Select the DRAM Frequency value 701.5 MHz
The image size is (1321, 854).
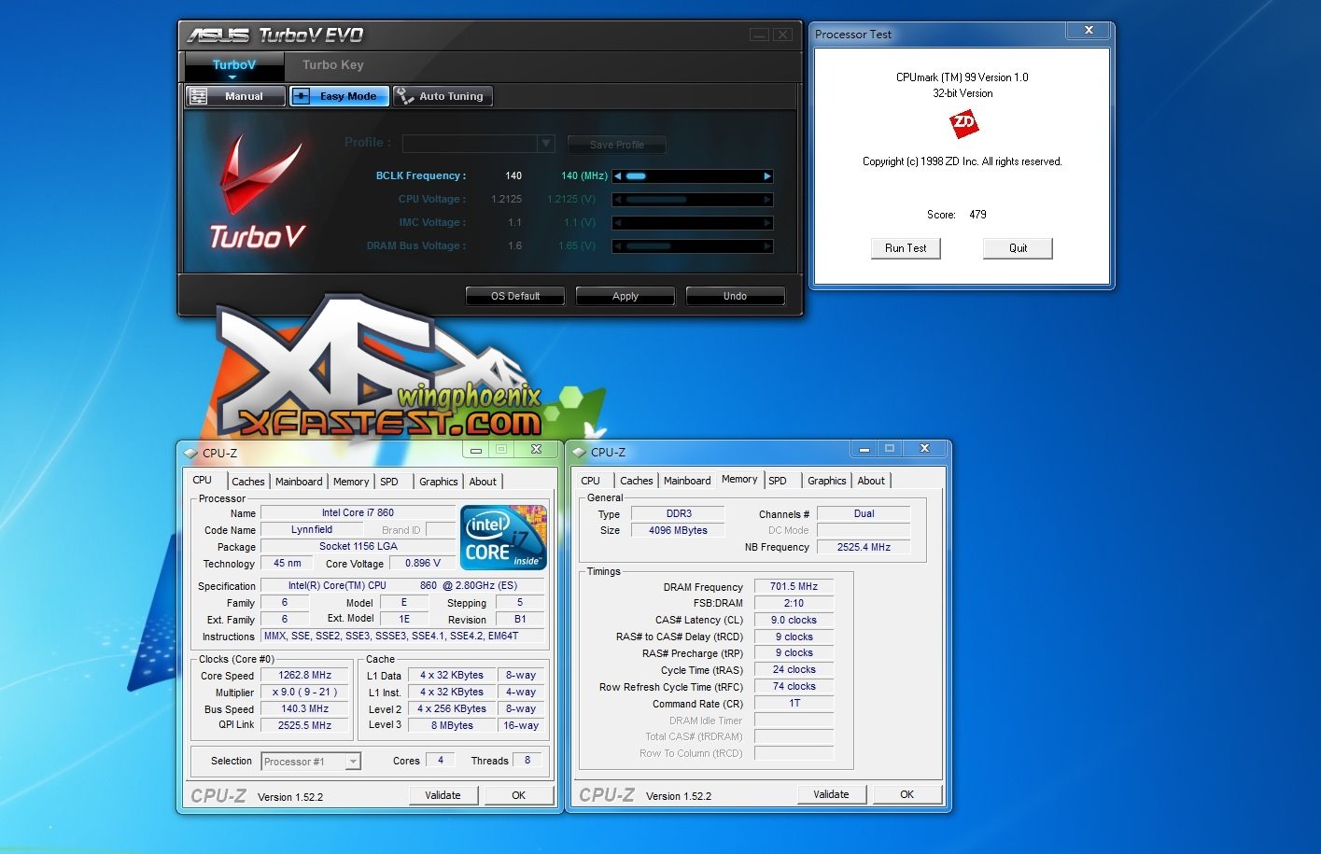click(794, 586)
